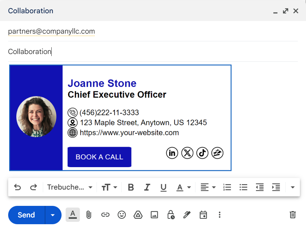Open the Trebuchet font dropdown
Image resolution: width=306 pixels, height=231 pixels.
70,187
